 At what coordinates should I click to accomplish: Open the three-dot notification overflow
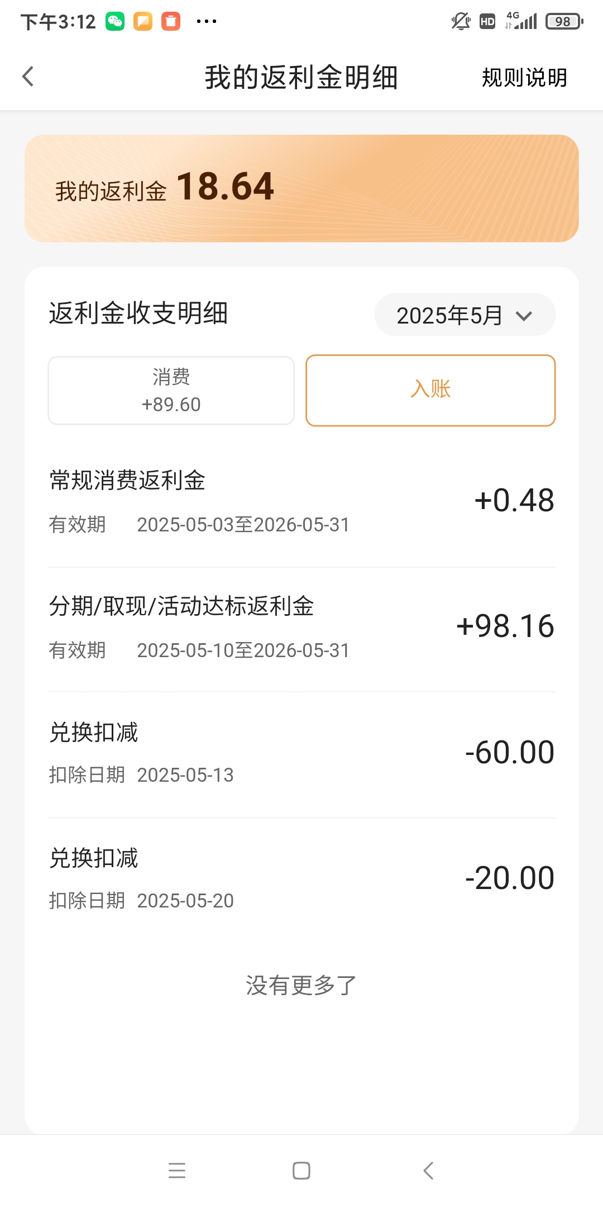pyautogui.click(x=206, y=22)
